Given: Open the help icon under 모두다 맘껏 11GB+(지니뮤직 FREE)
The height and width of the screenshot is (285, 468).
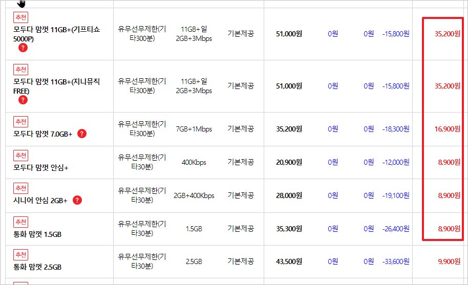Looking at the screenshot, I should point(23,100).
